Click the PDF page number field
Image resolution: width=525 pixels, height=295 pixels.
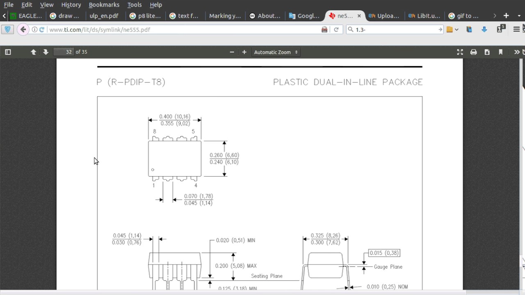(x=64, y=52)
